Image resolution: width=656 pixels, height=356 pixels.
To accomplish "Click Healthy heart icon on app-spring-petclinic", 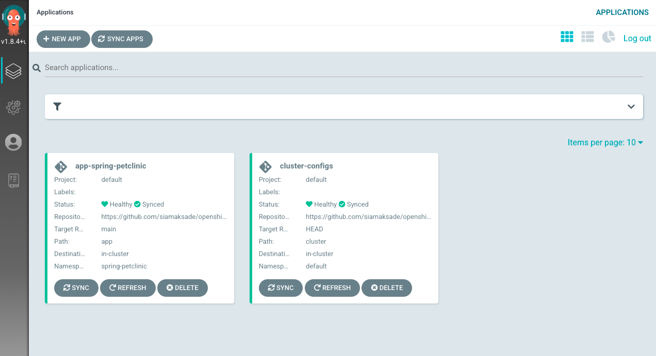I will (105, 204).
